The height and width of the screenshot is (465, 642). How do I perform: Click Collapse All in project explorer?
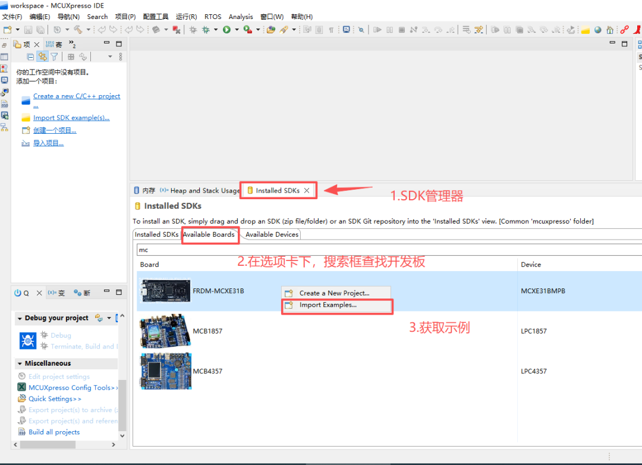pos(30,56)
